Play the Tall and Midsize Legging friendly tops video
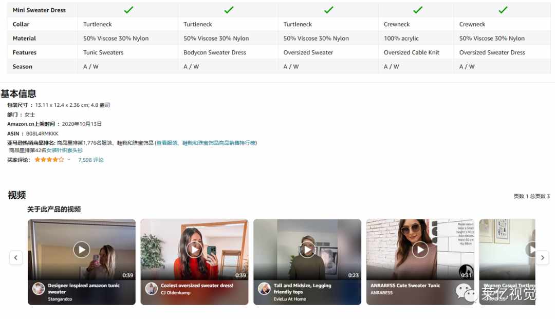The height and width of the screenshot is (319, 555). click(x=307, y=249)
